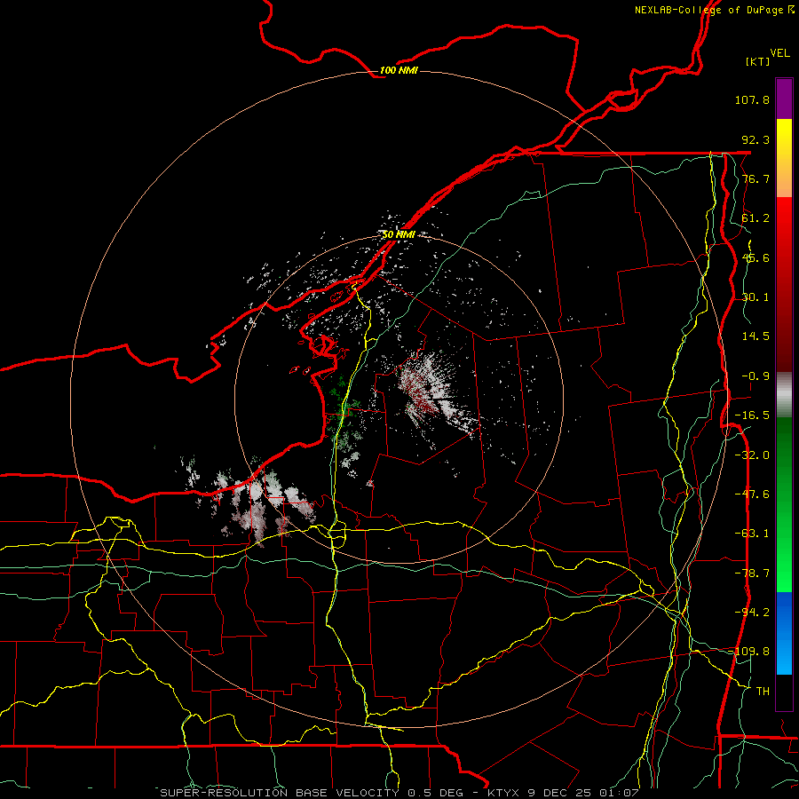The image size is (799, 799).
Task: Pick the green segment of the color bar
Action: tap(784, 504)
